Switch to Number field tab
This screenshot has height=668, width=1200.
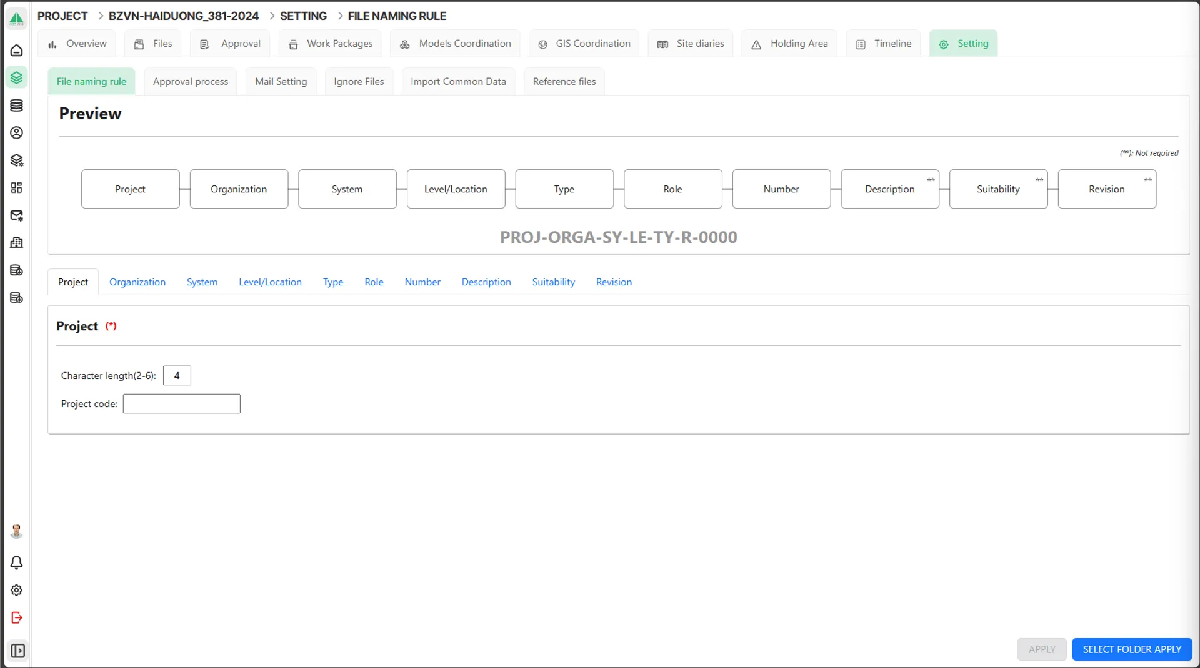click(422, 282)
